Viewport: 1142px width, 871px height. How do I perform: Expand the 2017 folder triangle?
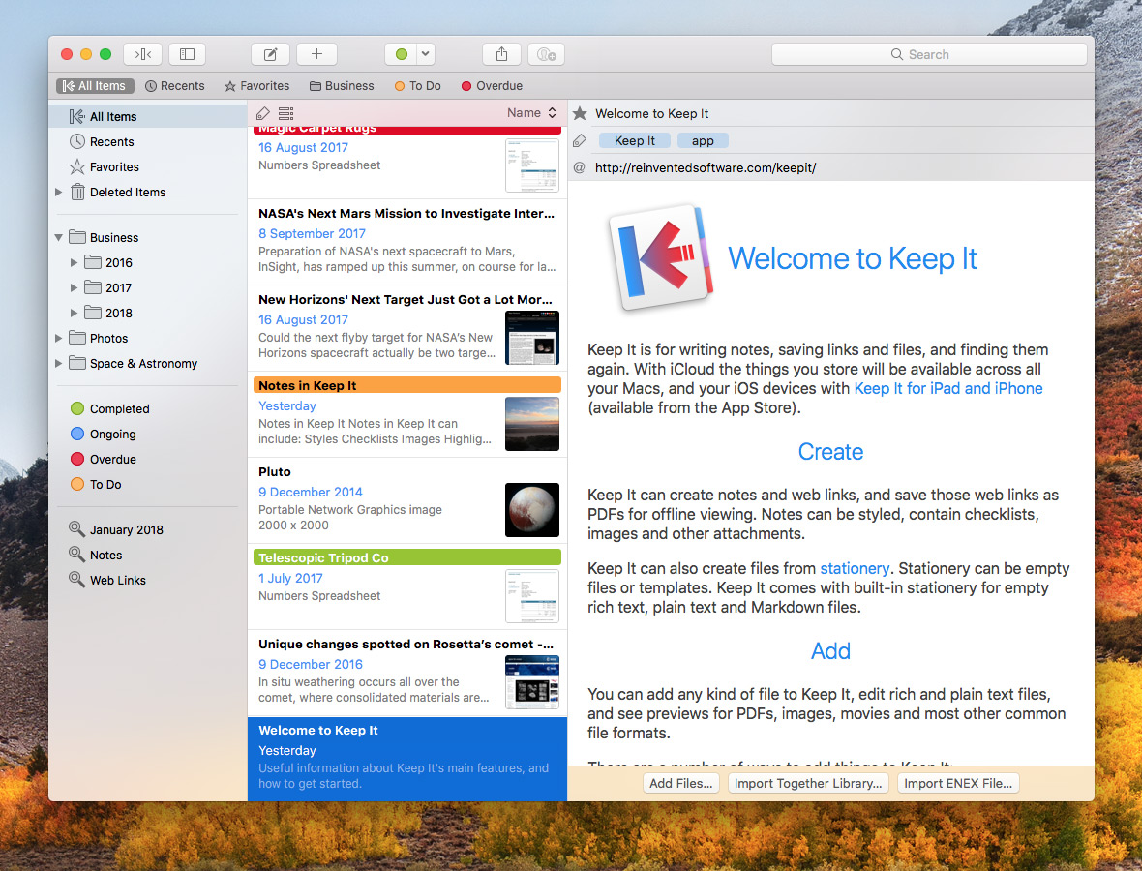[x=74, y=287]
